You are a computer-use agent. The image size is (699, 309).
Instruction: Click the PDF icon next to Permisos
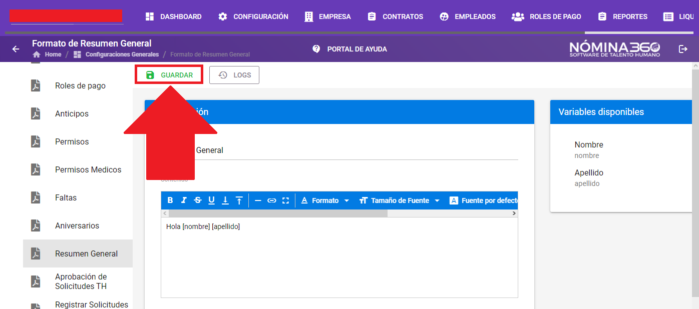coord(36,141)
